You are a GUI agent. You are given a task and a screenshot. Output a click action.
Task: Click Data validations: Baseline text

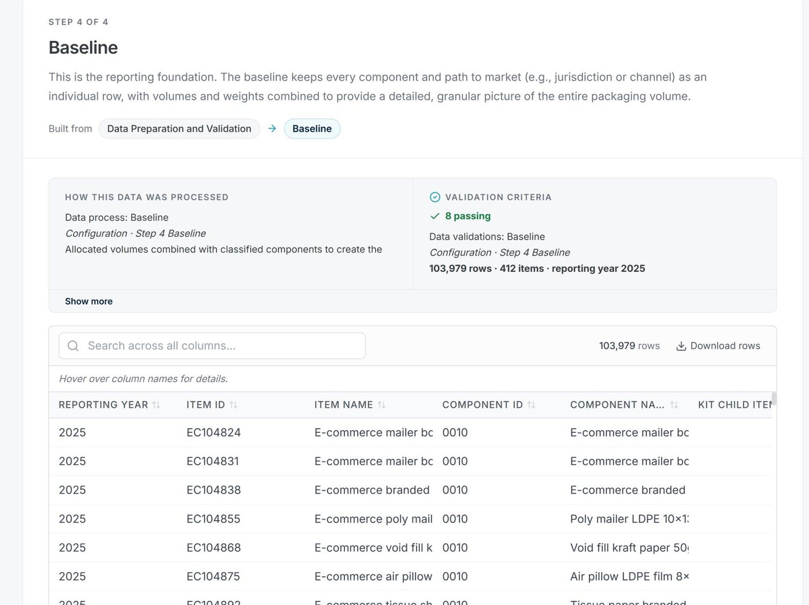[487, 237]
